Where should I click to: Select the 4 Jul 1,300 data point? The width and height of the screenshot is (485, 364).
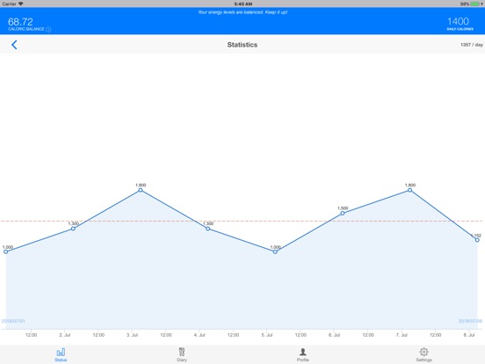pos(208,229)
